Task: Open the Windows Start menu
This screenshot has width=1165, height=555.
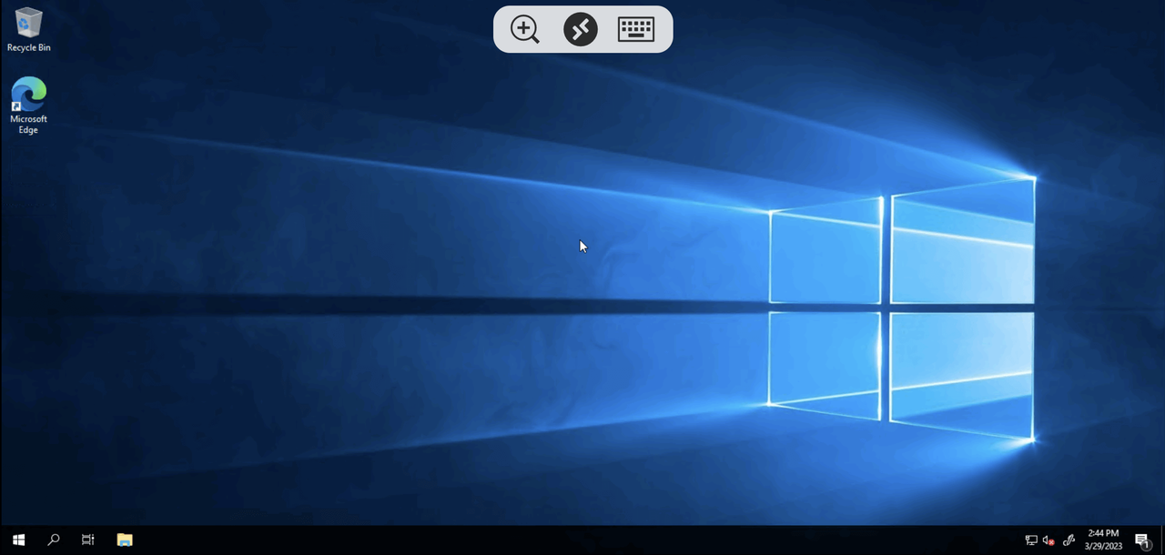Action: 18,540
